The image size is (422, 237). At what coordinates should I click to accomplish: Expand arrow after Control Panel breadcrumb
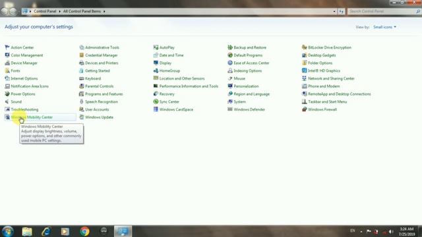pos(59,12)
